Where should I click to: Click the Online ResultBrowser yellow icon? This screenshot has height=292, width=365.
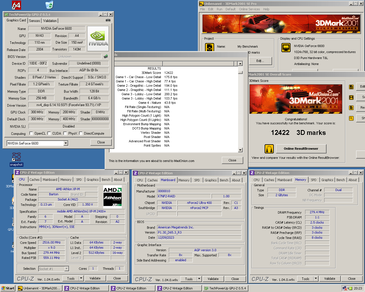tap(269, 149)
